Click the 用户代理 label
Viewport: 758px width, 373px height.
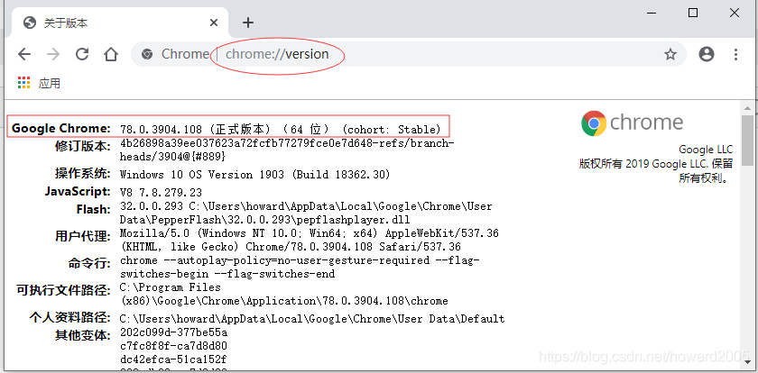[x=83, y=236]
